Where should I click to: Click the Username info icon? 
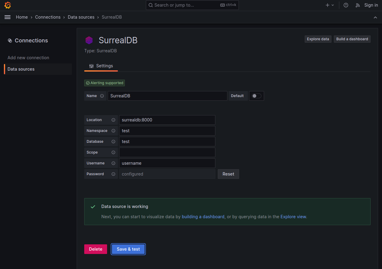pyautogui.click(x=113, y=163)
